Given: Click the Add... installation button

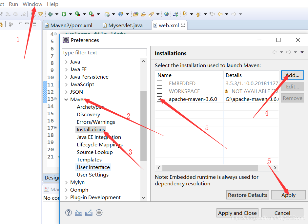Looking at the screenshot, I should (293, 75).
